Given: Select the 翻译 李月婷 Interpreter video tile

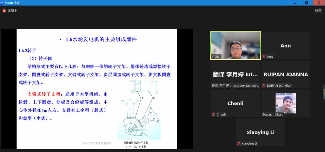Looking at the screenshot, I should 235,74.
